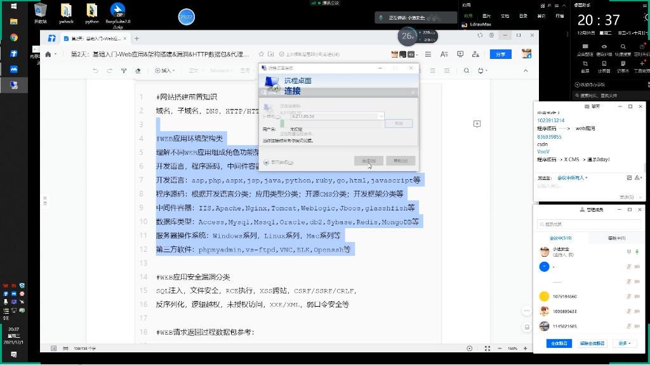Image resolution: width=650 pixels, height=365 pixels.
Task: Click the computer address input field
Action: (x=334, y=117)
